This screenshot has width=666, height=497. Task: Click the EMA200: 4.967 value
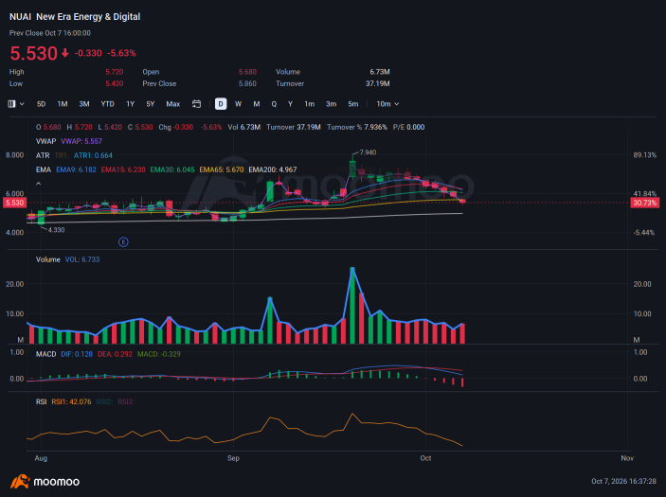(273, 169)
